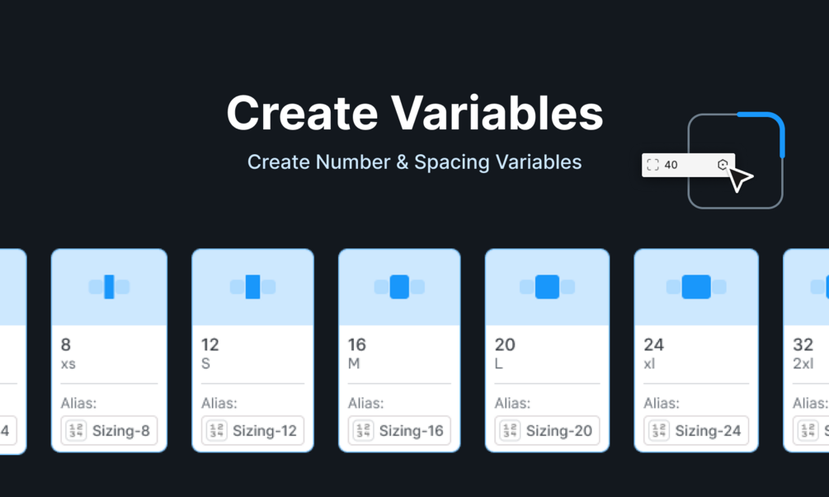Click the corner radius icon beside 40
Viewport: 829px width, 497px height.
[x=653, y=165]
